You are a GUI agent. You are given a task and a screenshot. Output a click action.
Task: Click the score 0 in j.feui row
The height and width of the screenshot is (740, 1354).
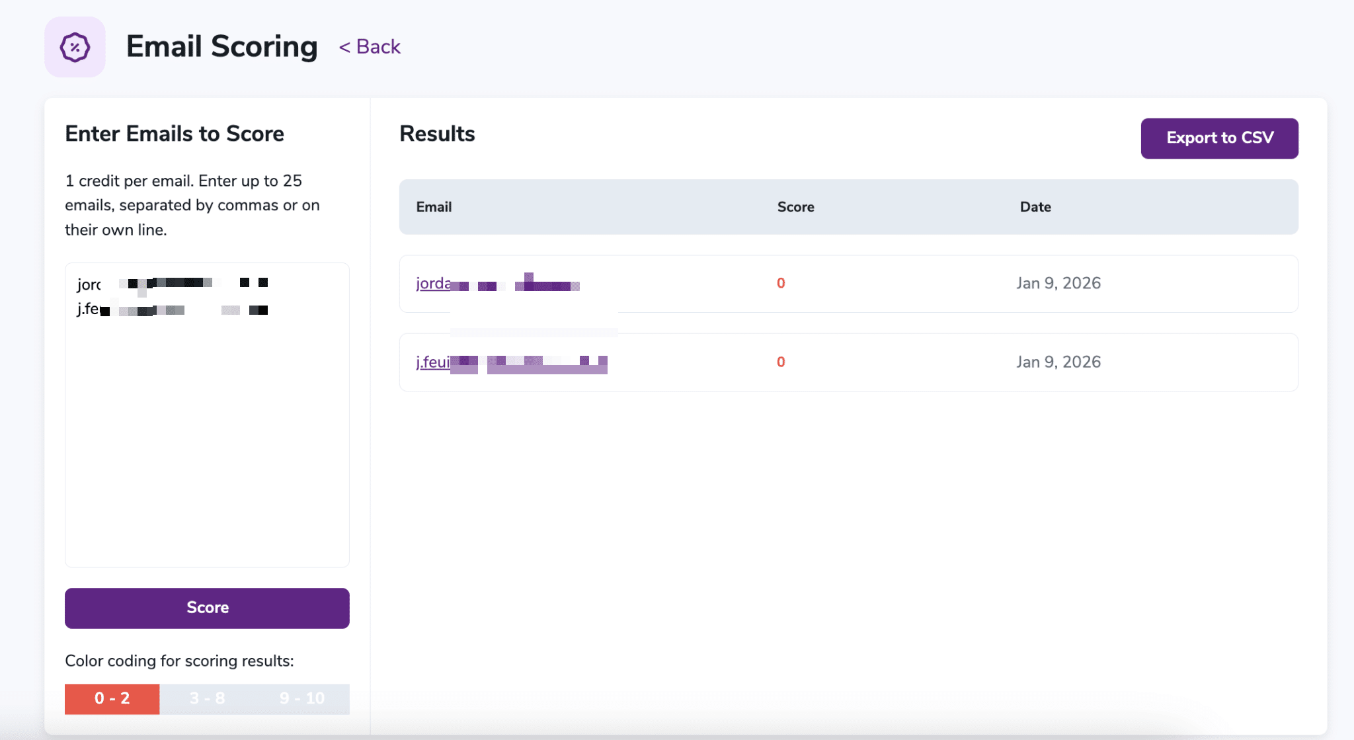pyautogui.click(x=781, y=362)
